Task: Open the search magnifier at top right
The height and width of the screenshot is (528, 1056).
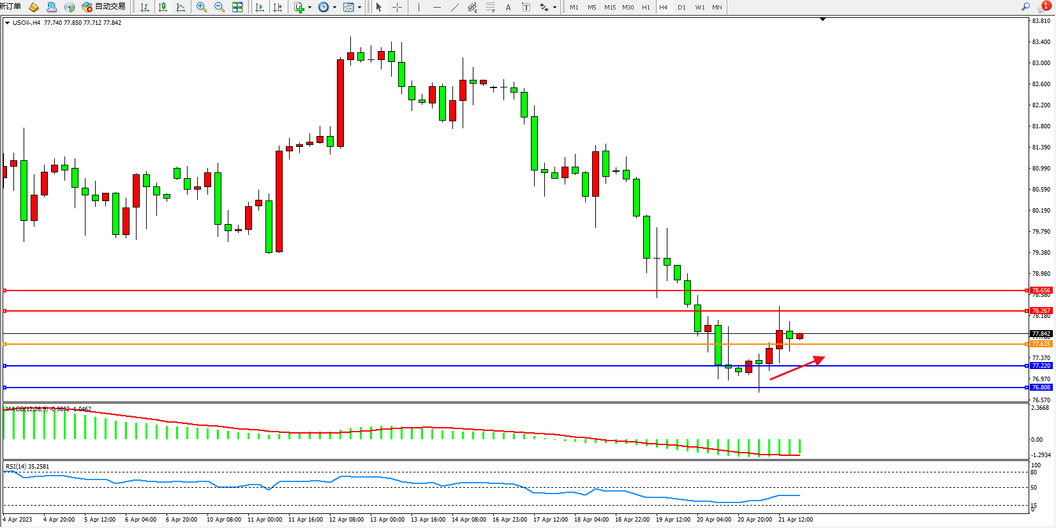Action: pos(1026,6)
